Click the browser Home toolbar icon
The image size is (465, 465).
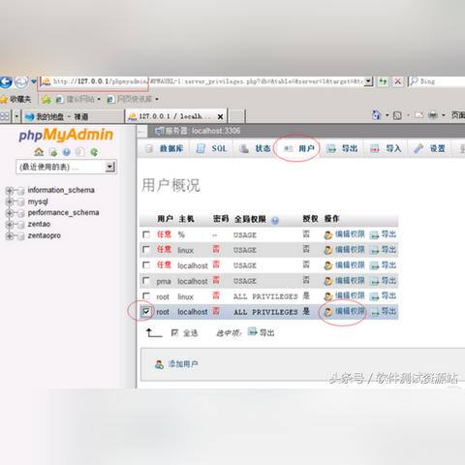[x=377, y=115]
